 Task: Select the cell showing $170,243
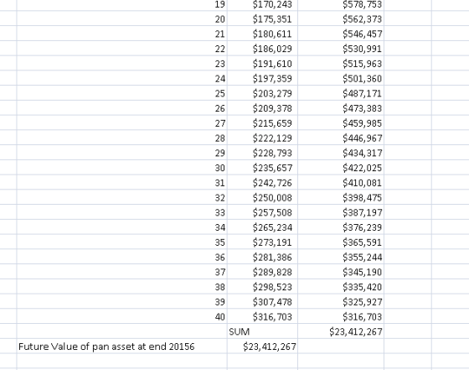(x=263, y=4)
